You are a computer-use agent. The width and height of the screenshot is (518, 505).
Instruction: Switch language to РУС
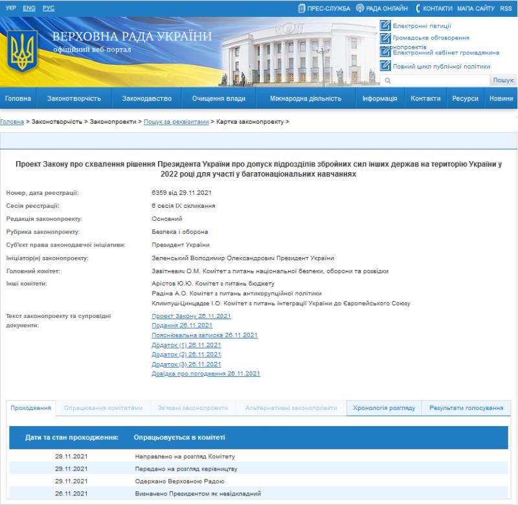[49, 8]
